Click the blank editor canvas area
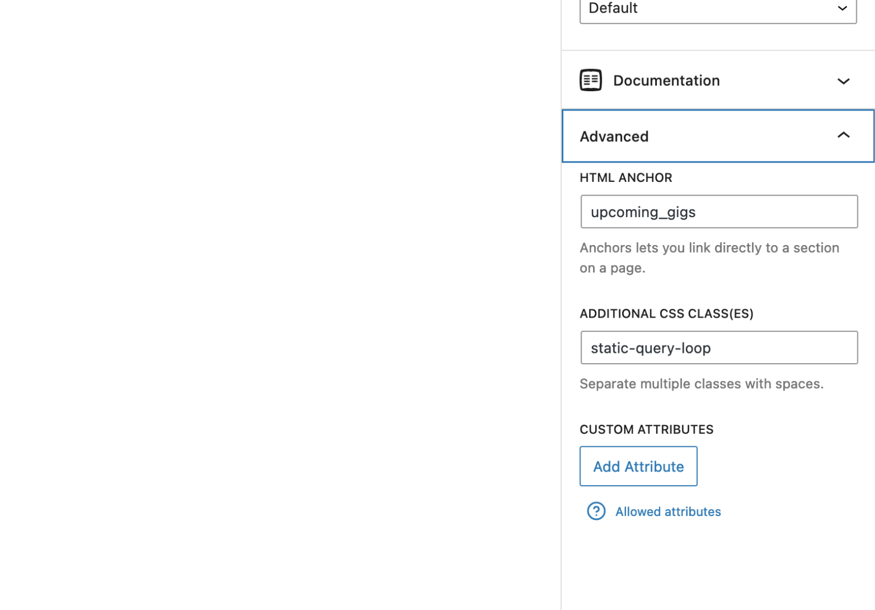Screen dimensions: 875x610 coord(280,305)
